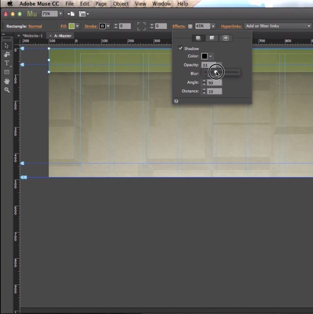313x314 pixels.
Task: Click the orange Effects label link
Action: [178, 26]
